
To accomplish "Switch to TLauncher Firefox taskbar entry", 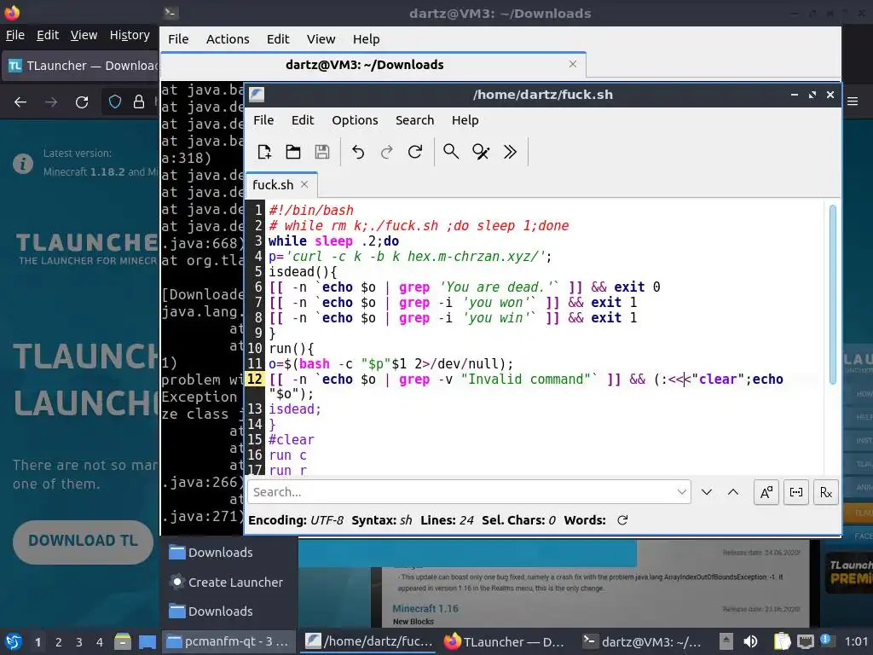I will 505,641.
